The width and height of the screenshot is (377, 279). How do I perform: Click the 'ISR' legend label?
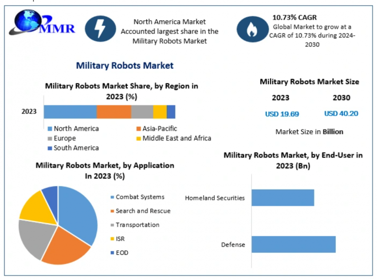coord(120,239)
